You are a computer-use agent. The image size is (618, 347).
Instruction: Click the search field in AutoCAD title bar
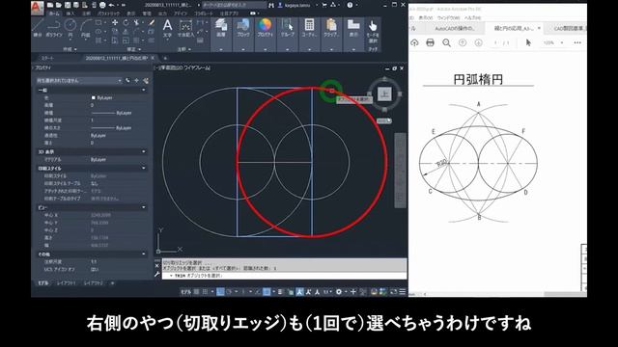point(234,5)
